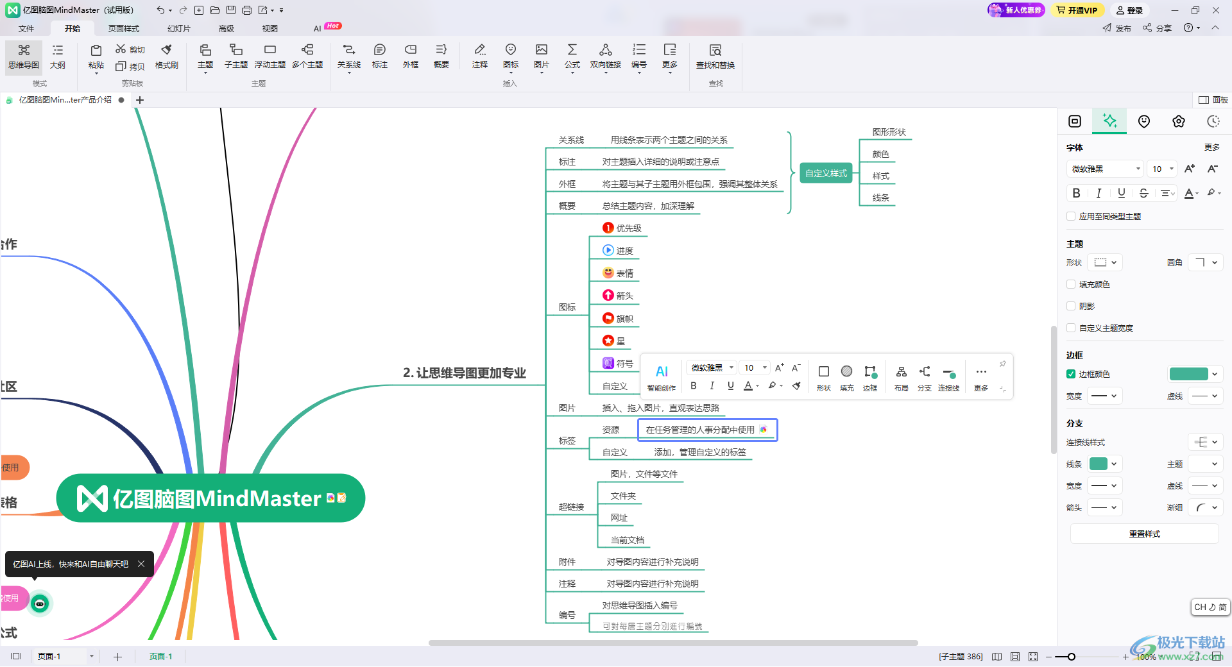Image resolution: width=1232 pixels, height=667 pixels.
Task: Click the green 边框颜色 color swatch
Action: pyautogui.click(x=1189, y=375)
